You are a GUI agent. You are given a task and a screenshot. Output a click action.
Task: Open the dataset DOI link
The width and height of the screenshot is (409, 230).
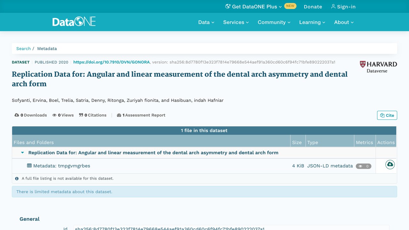click(x=112, y=62)
